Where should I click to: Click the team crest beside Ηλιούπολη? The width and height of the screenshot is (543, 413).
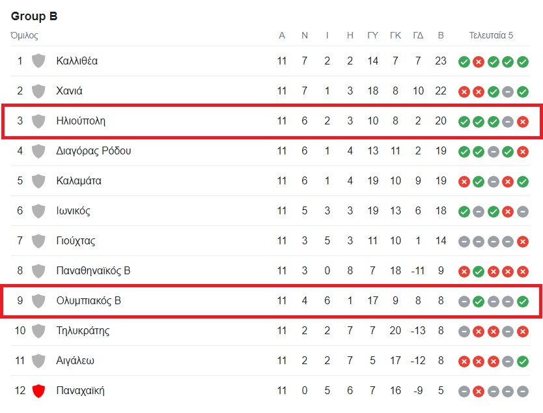click(38, 121)
